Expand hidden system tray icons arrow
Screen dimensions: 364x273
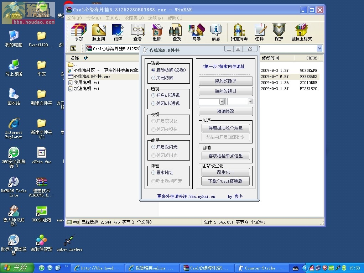[x=305, y=268]
